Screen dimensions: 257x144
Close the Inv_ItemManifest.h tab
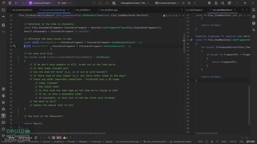click(x=235, y=10)
